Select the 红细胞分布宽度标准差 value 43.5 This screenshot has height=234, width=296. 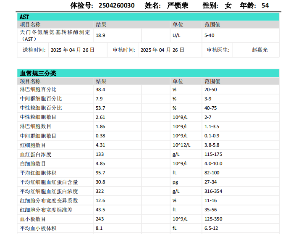(100, 210)
